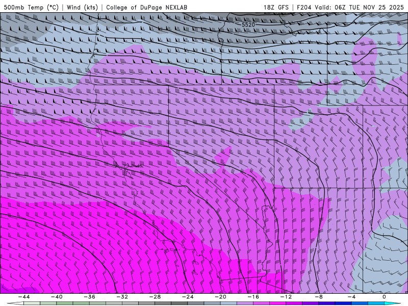This screenshot has height=306, width=408.
Task: Click the '0' colorbar tick label
Action: tap(384, 297)
